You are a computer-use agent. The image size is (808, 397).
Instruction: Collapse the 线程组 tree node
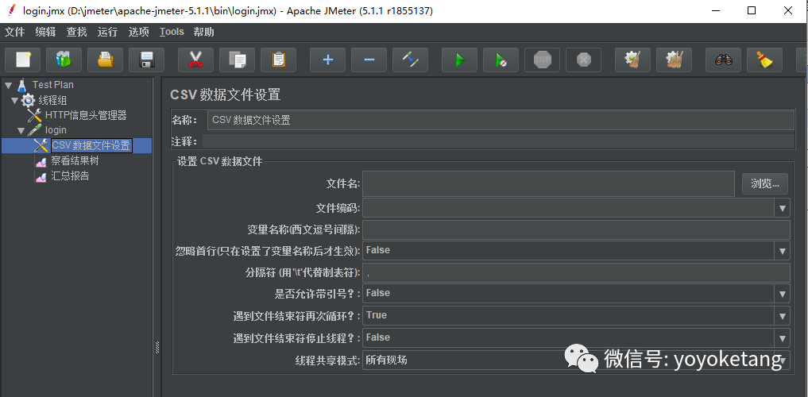14,100
